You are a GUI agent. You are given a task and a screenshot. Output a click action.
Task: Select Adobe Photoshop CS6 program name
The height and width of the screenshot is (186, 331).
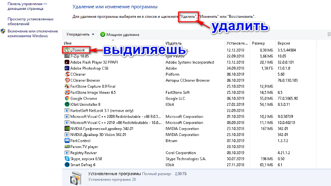(89, 68)
